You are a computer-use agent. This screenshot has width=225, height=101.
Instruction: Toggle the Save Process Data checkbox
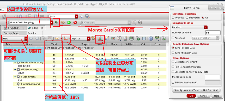pos(173,48)
